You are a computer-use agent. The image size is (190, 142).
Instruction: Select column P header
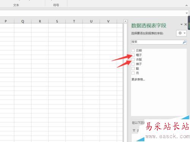(6, 21)
